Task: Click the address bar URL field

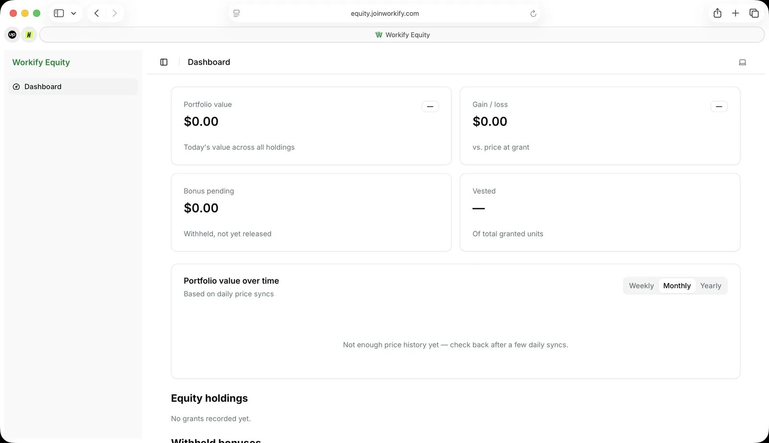Action: [x=384, y=13]
